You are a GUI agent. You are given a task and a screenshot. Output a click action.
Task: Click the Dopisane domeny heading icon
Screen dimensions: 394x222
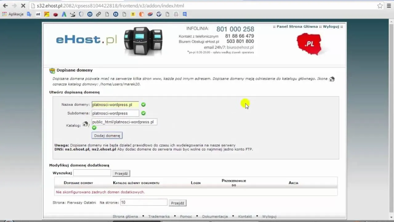[52, 71]
